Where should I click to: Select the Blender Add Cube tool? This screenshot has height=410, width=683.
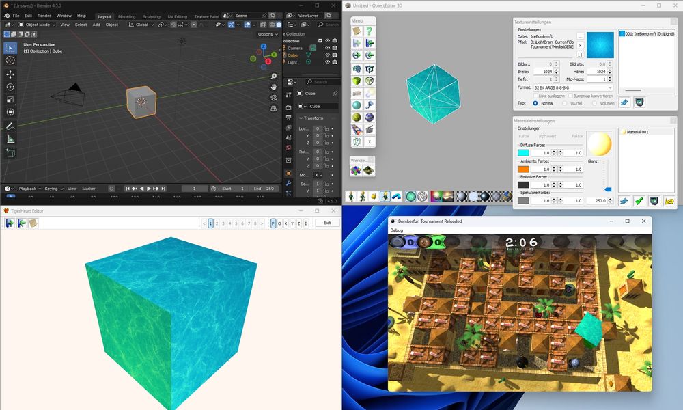10,153
